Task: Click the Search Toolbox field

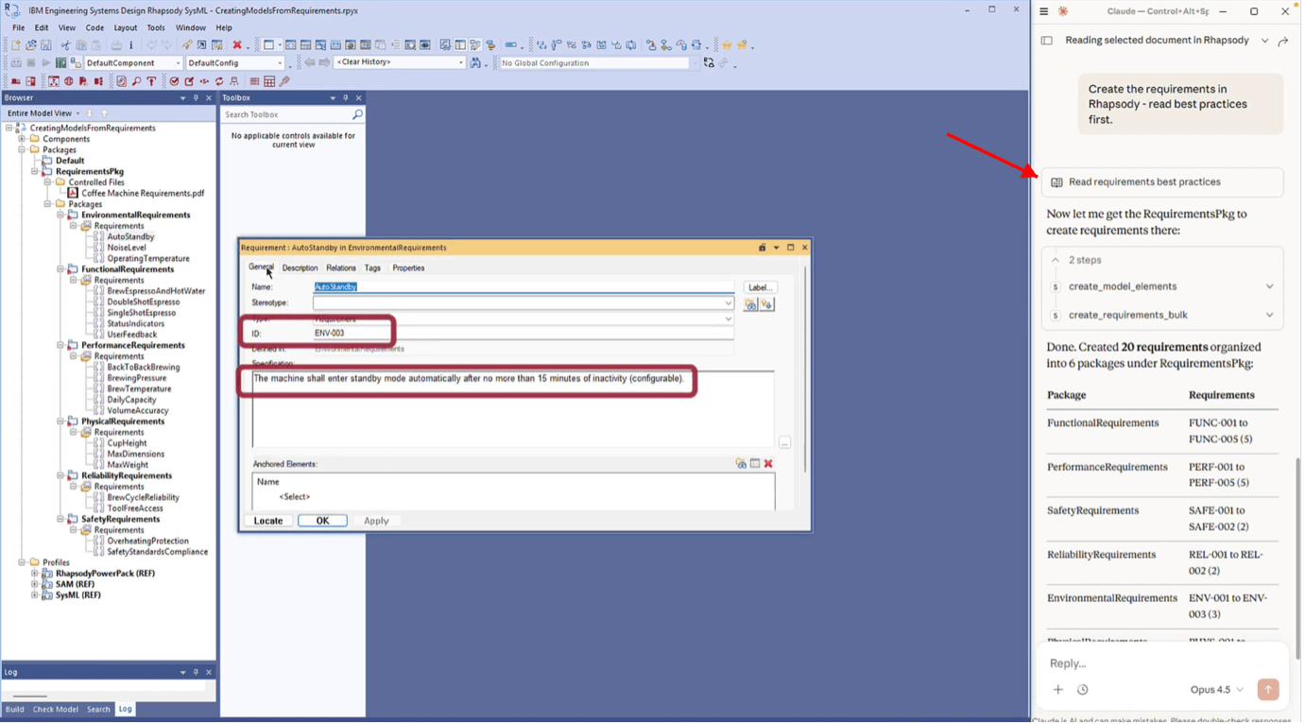Action: [286, 114]
